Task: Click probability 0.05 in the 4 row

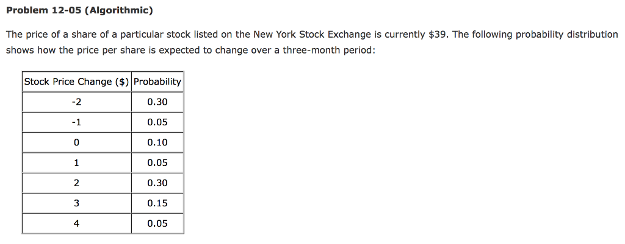Action: point(157,223)
